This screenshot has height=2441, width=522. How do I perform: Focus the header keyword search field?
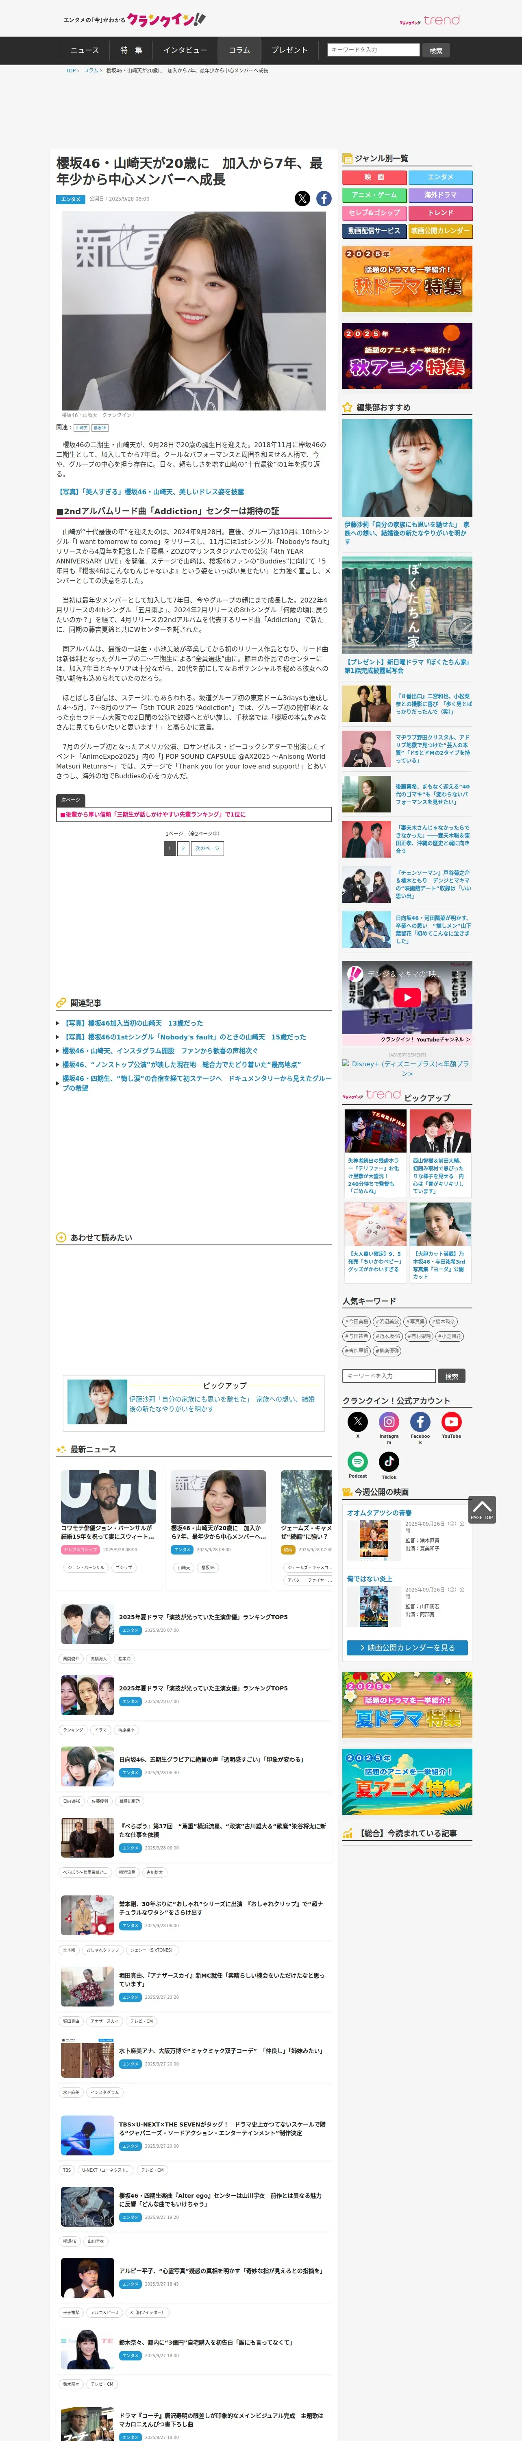click(x=373, y=50)
